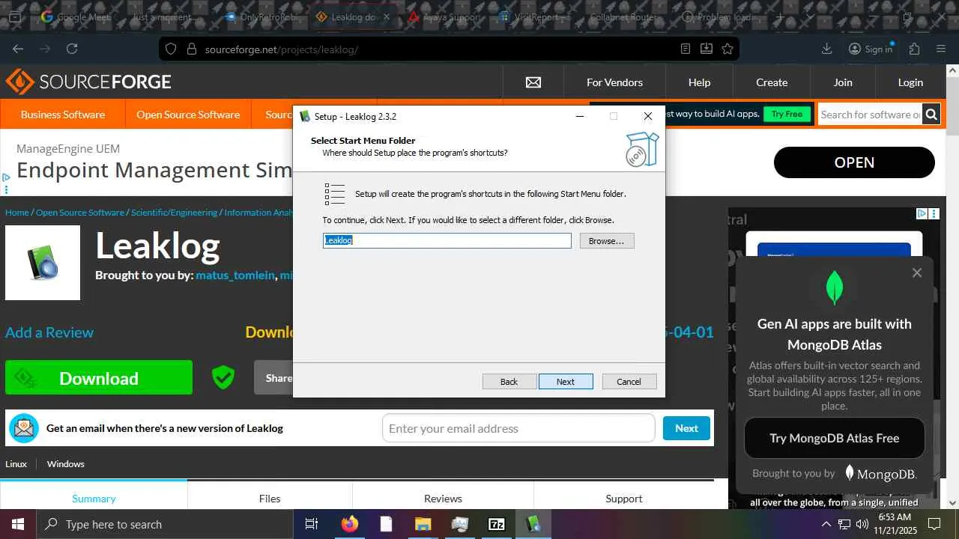Open the 7-Zip taskbar icon
Screen dimensions: 959x539
[497, 524]
